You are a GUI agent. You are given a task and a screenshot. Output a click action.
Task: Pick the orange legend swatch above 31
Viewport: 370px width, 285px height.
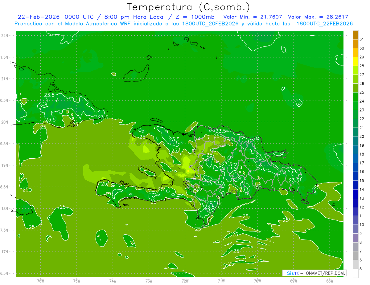[356, 35]
